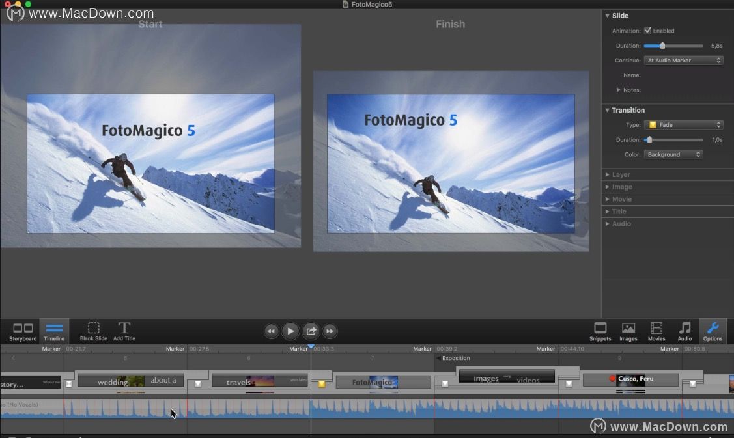Select the FotoMagico slide in timeline
This screenshot has width=734, height=438.
point(384,382)
